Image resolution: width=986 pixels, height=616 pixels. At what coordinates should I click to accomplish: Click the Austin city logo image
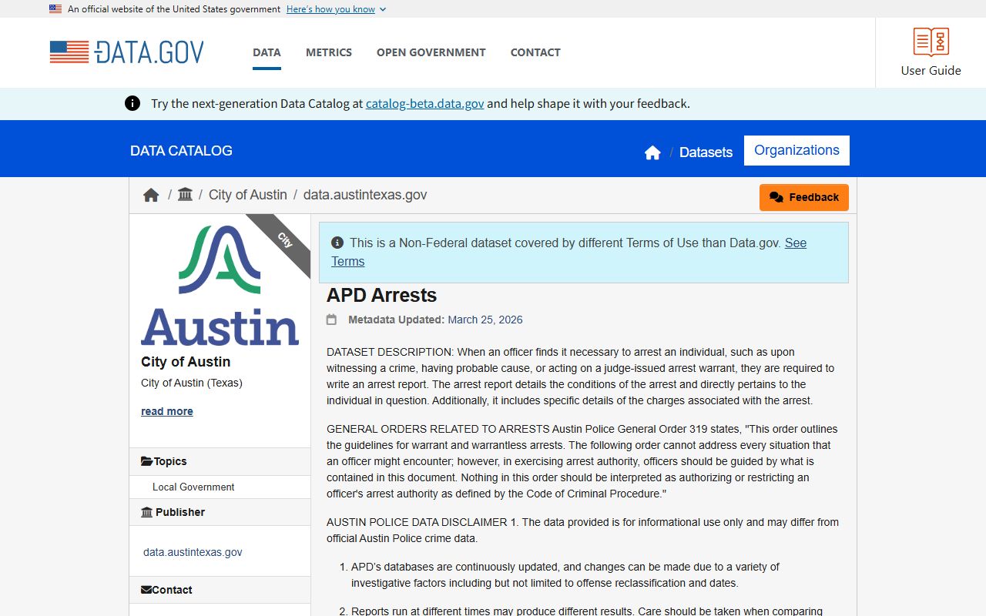click(x=220, y=285)
